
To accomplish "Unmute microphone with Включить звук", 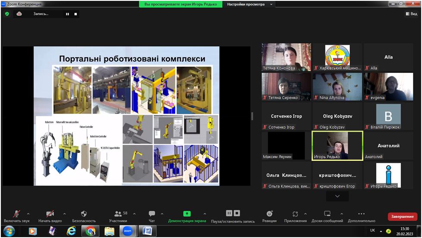I will click(16, 216).
